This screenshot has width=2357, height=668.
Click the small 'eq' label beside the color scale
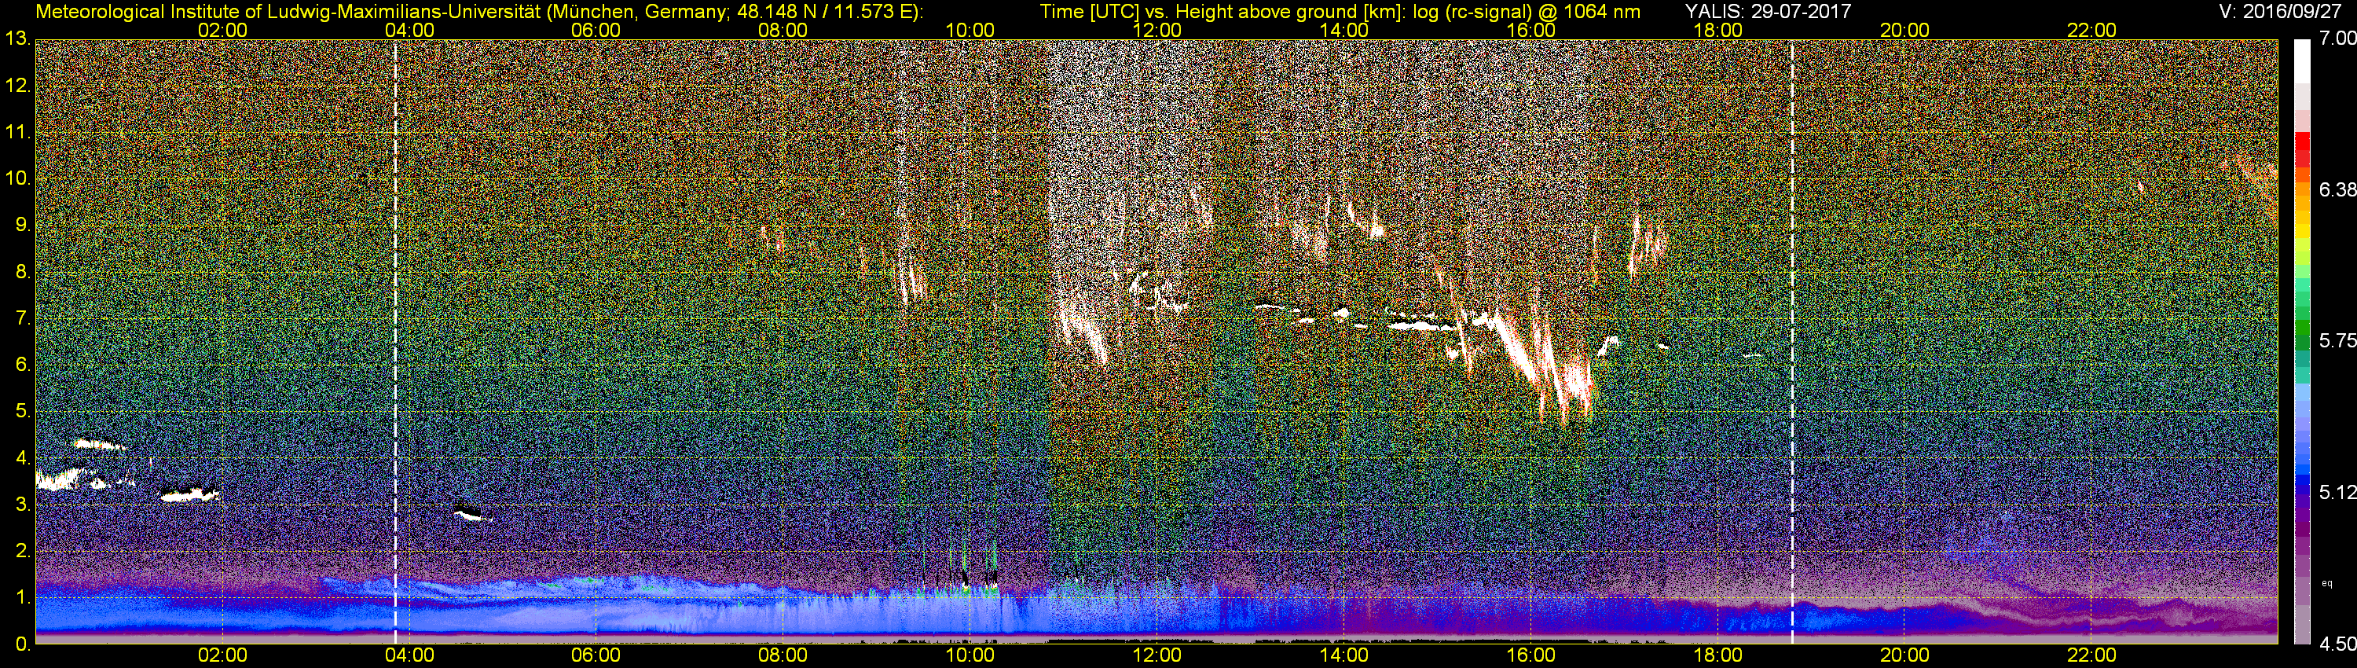tap(2327, 582)
